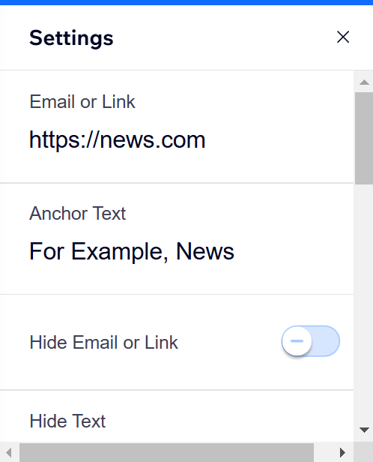373x462 pixels.
Task: Click the vertical scrollbar track below the thumb
Action: (364, 302)
